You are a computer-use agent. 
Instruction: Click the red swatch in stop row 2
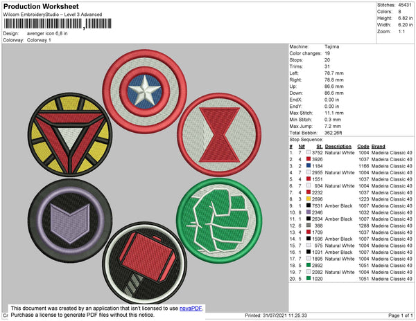[x=309, y=159]
